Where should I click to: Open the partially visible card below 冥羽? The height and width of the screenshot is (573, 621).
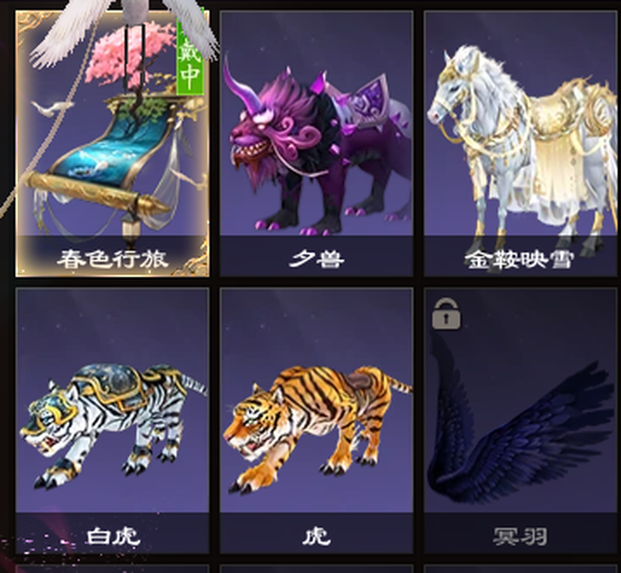coord(521,569)
